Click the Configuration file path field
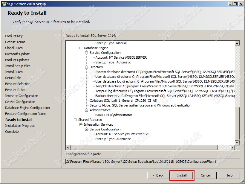 click(x=153, y=162)
